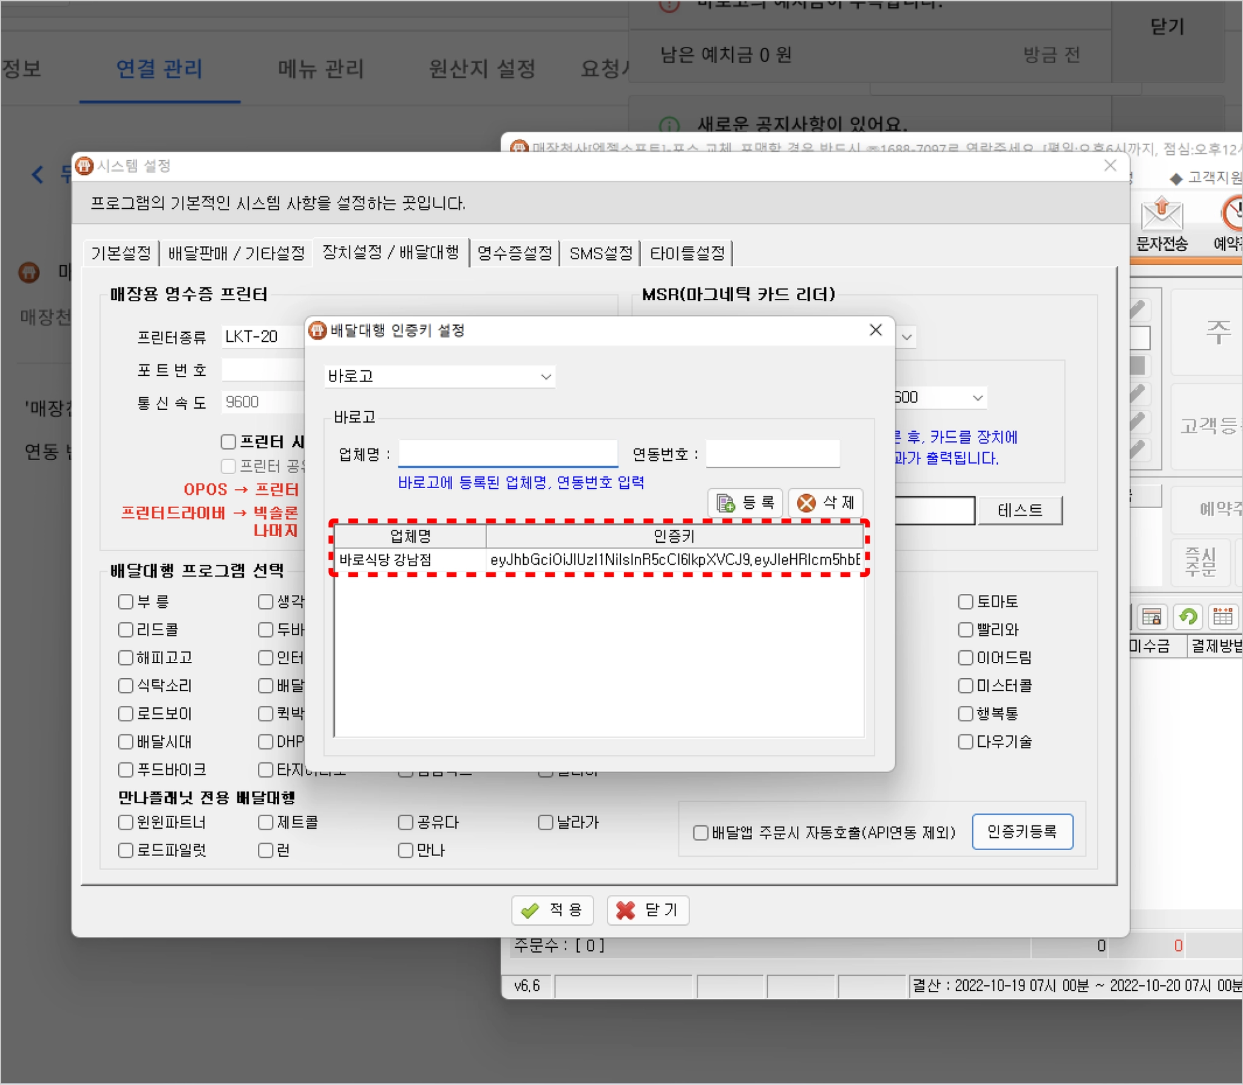Check the 토마토 delivery option
The height and width of the screenshot is (1085, 1243).
[x=965, y=602]
